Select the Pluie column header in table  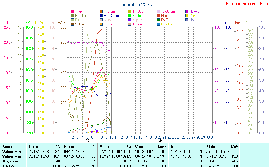point(210,146)
